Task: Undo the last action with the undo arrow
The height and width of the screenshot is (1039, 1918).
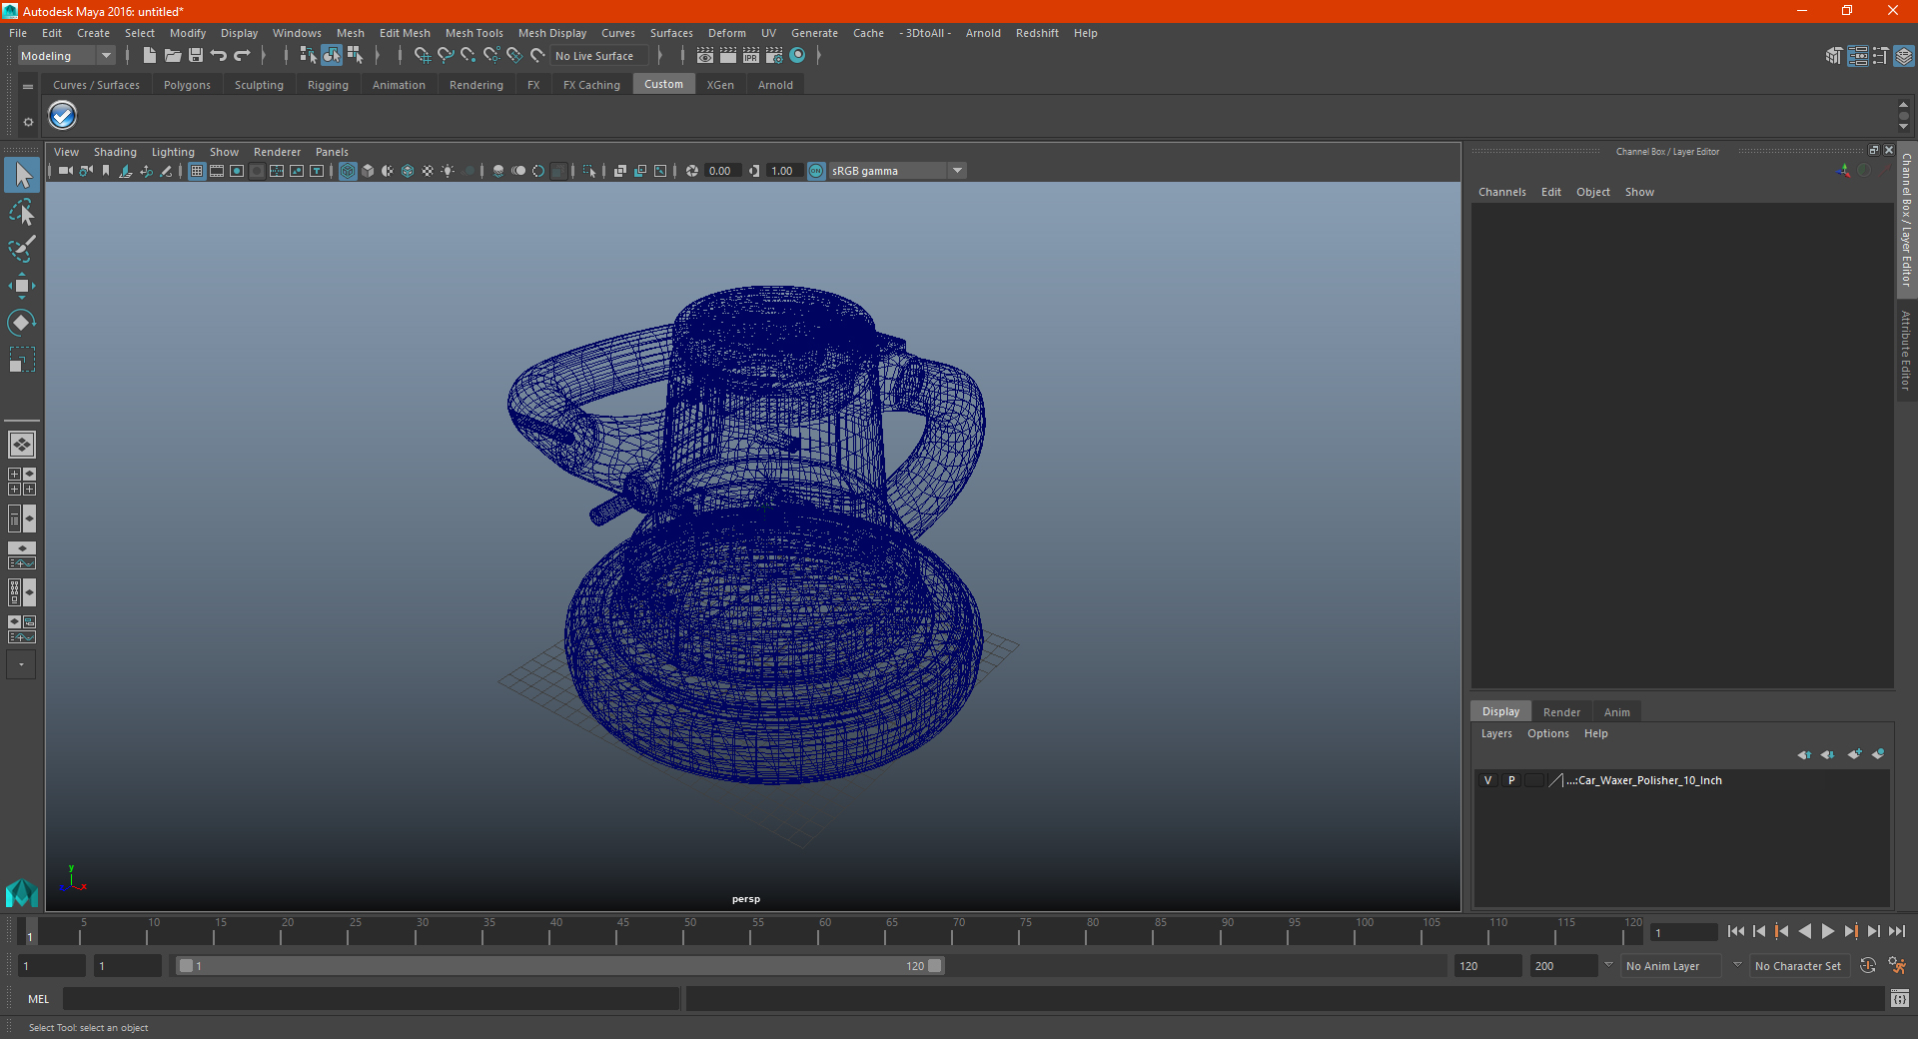Action: point(219,56)
